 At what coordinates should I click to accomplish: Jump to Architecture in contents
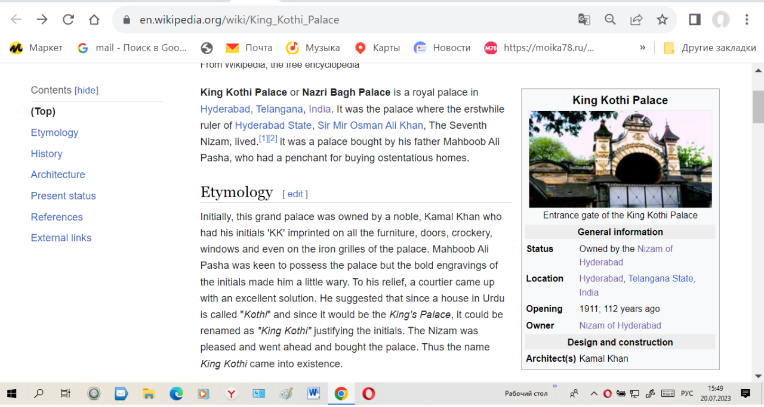(58, 175)
